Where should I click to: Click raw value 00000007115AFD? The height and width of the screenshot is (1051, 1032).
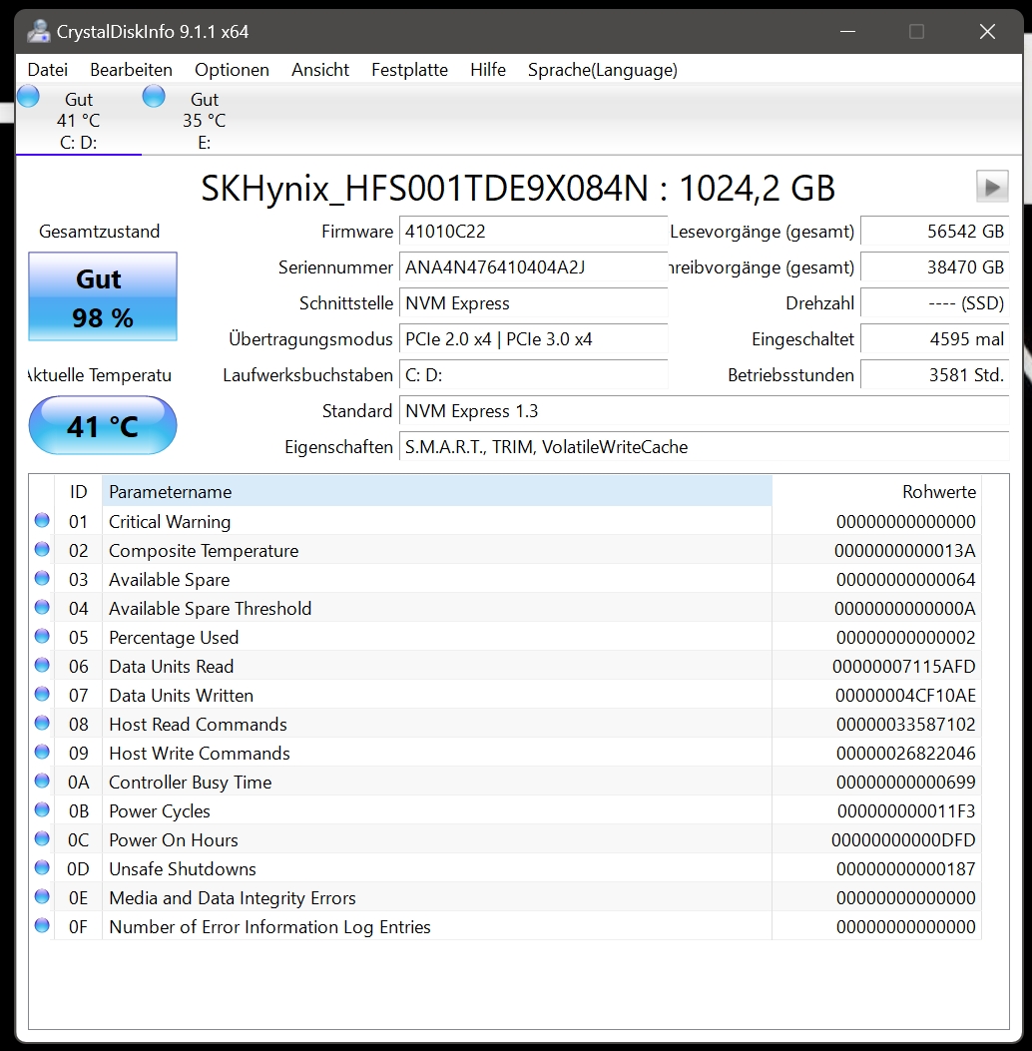904,667
